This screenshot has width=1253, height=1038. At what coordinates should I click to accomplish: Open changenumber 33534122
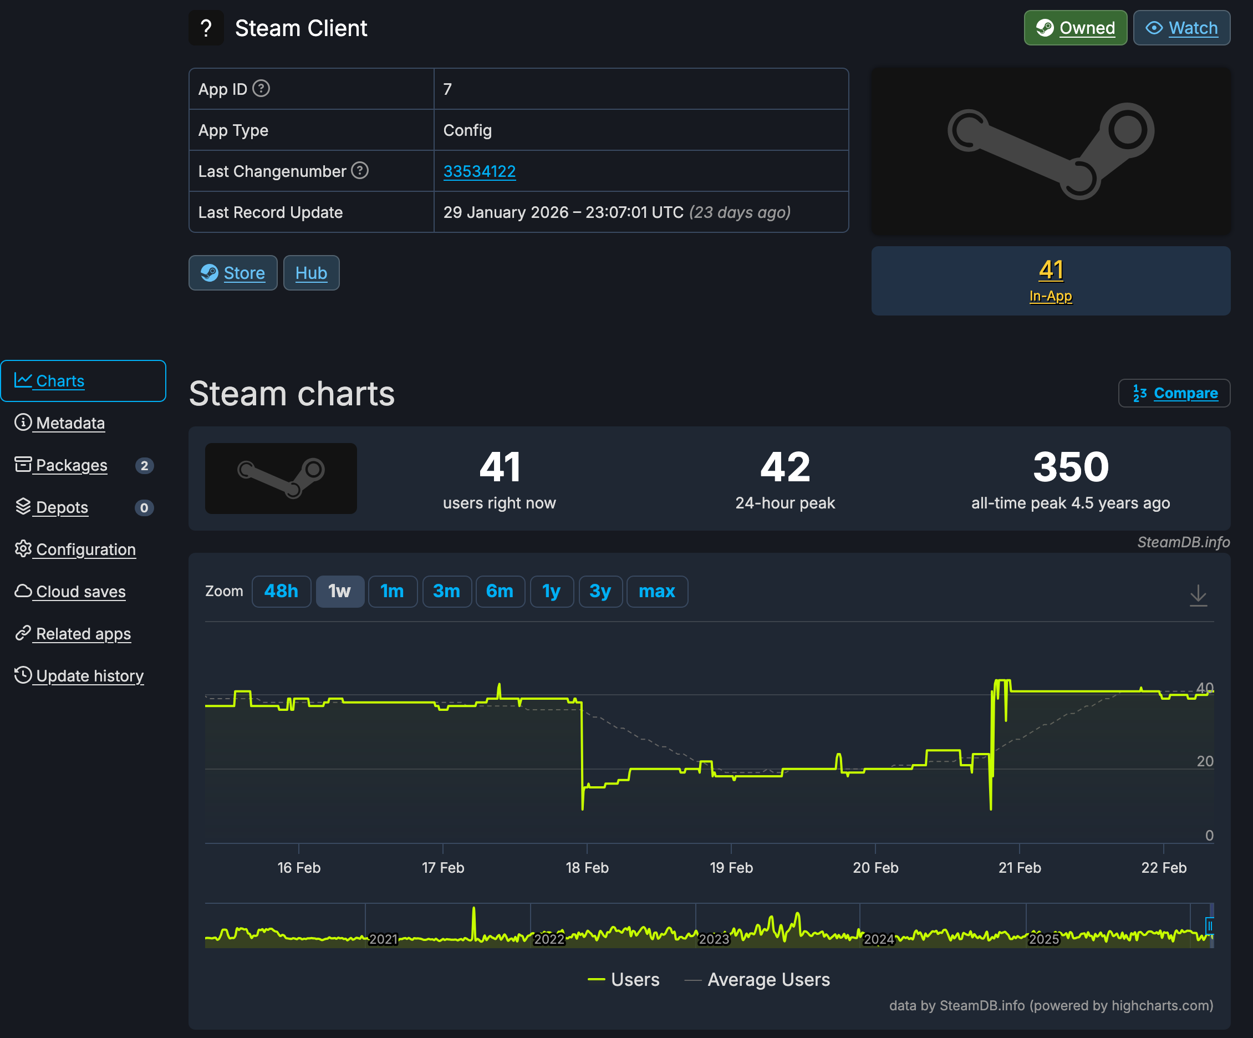[479, 171]
